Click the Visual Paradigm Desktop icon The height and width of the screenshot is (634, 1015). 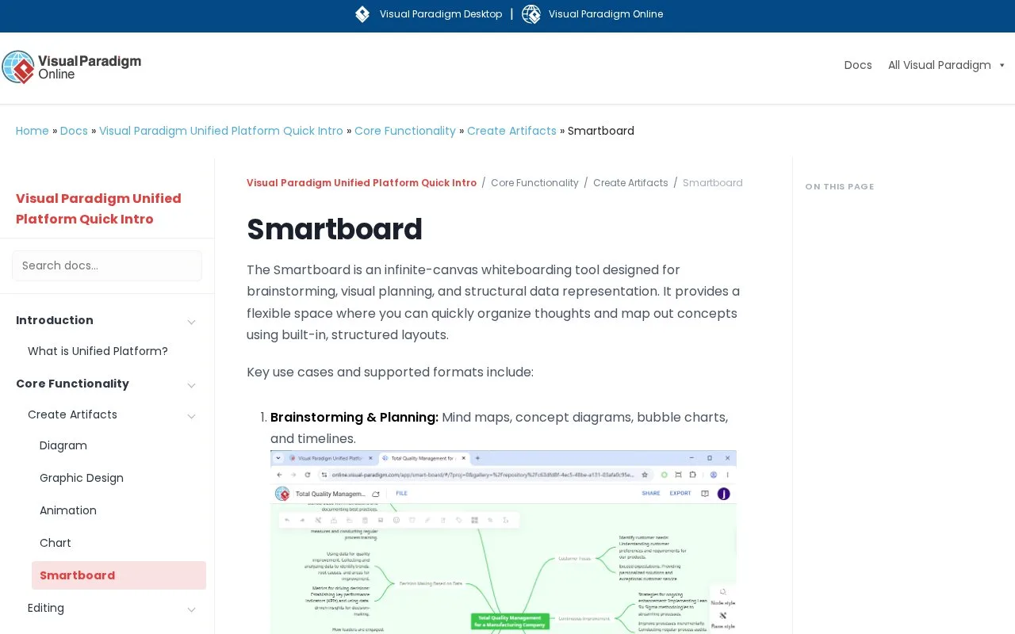pos(362,14)
